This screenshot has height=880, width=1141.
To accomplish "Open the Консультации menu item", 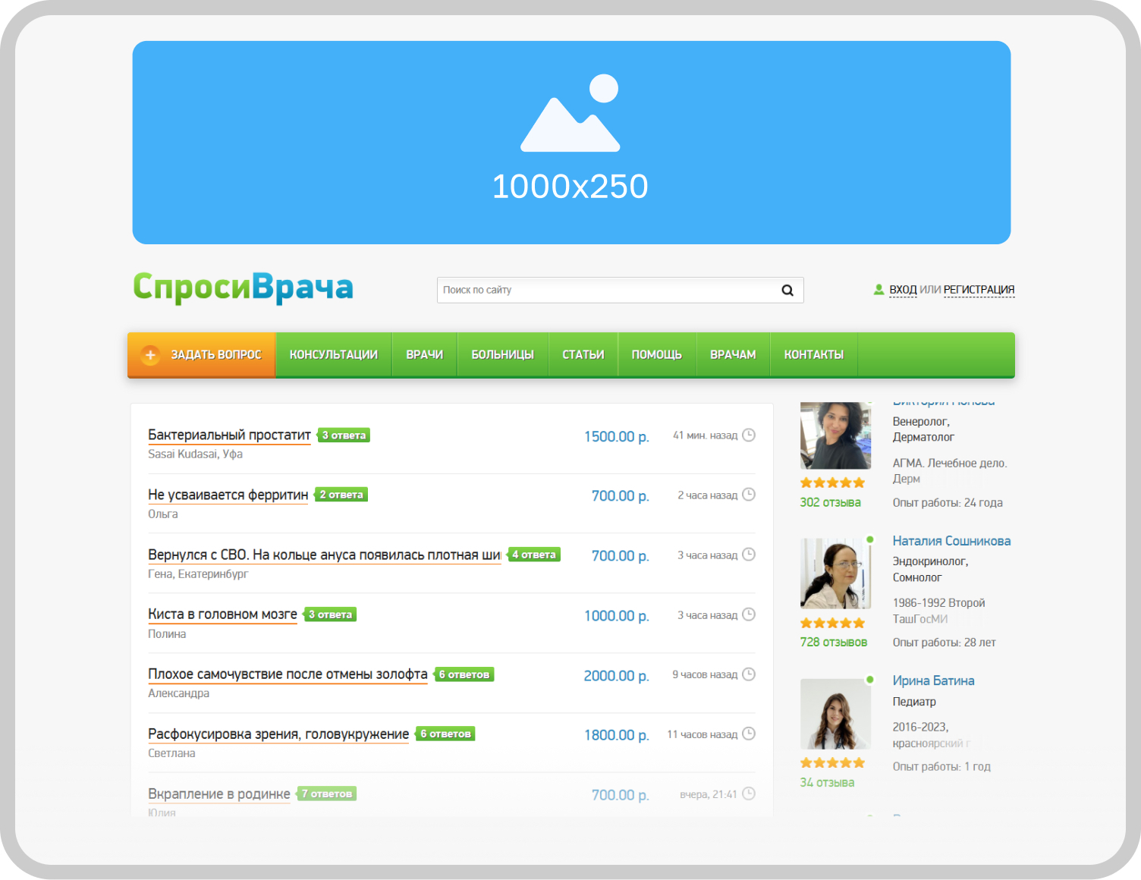I will click(x=333, y=355).
